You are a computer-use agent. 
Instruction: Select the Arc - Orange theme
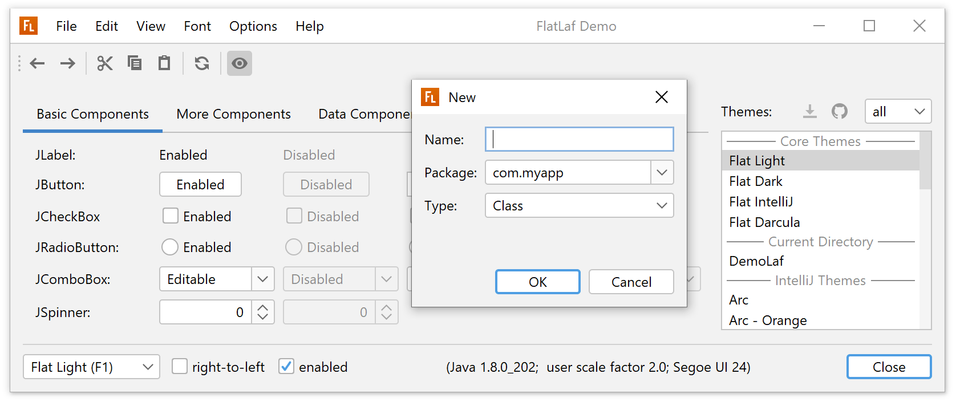point(820,320)
